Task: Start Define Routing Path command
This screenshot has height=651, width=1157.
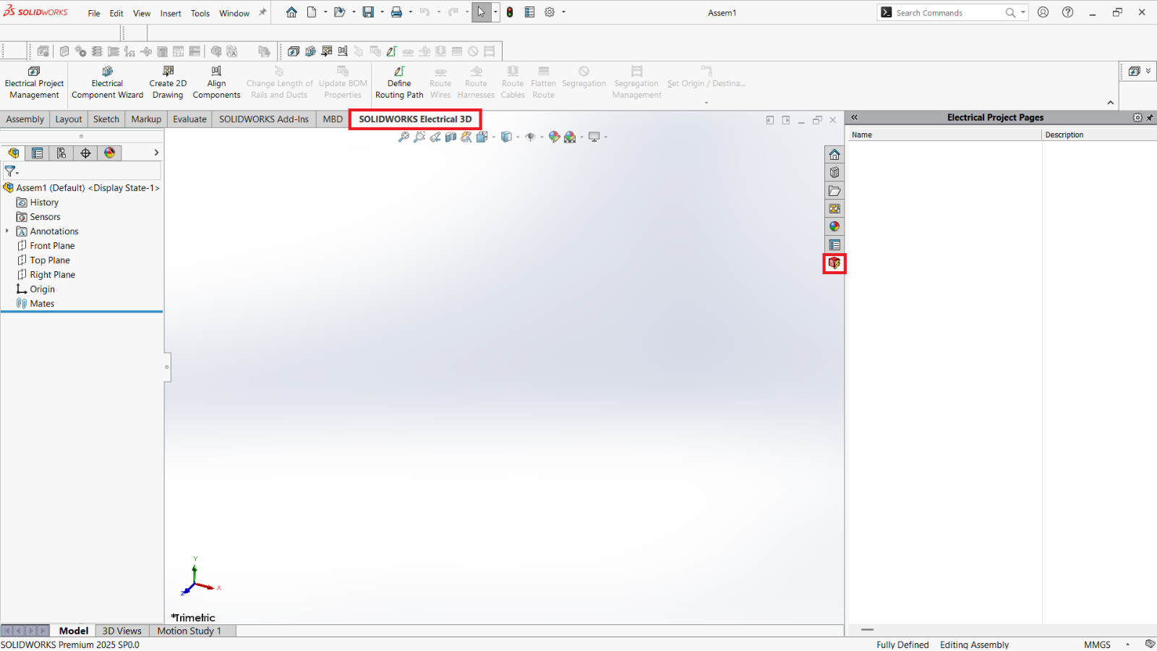Action: click(x=399, y=82)
